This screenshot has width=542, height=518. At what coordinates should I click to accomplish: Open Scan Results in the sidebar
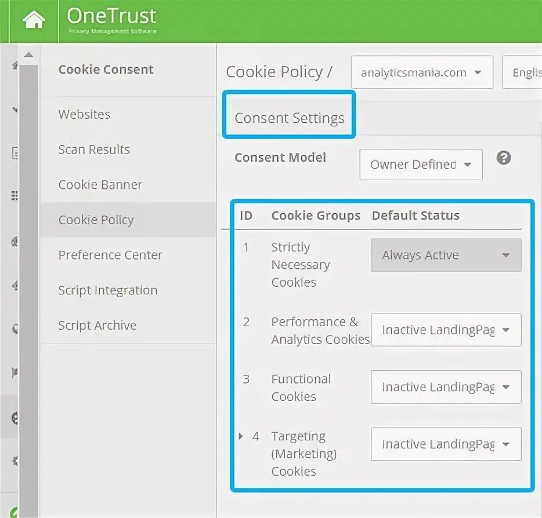coord(94,149)
